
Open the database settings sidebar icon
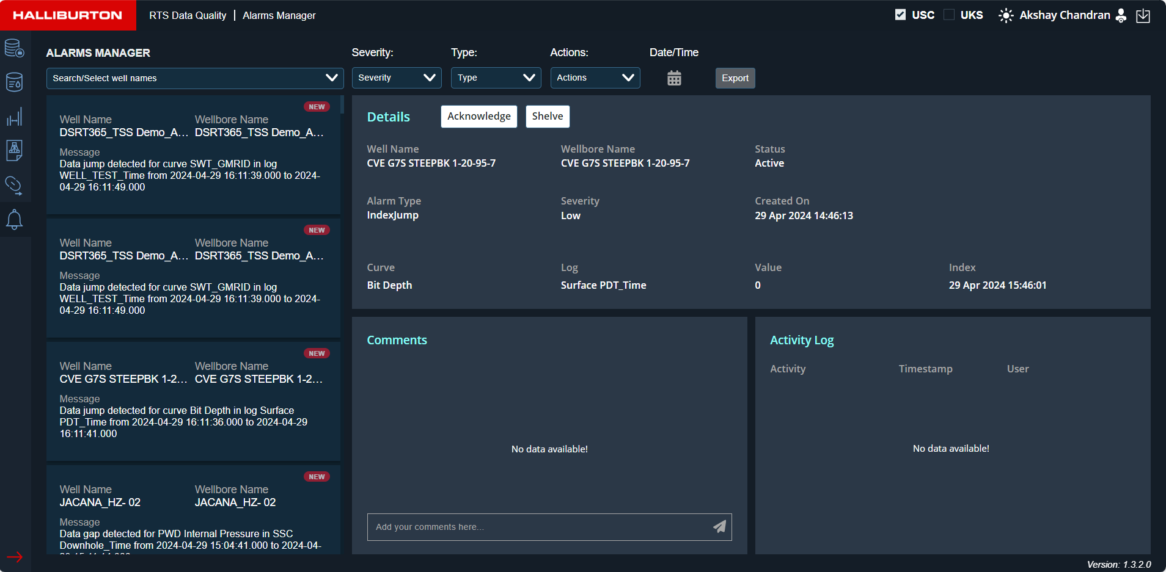[x=14, y=48]
